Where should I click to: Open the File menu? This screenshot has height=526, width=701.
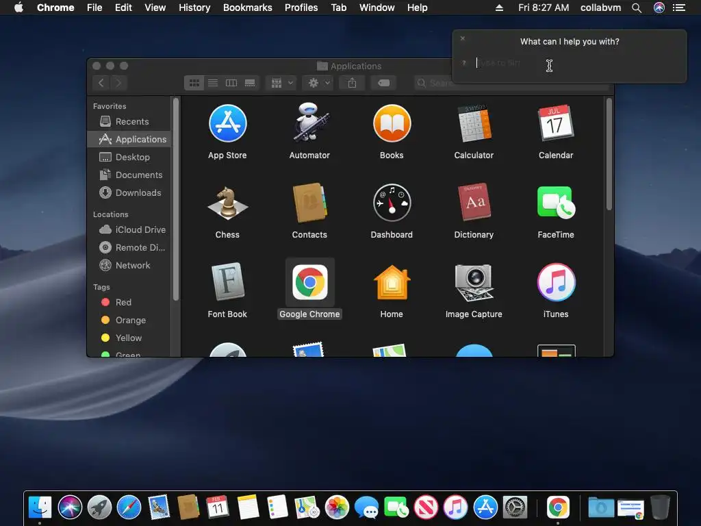(94, 8)
